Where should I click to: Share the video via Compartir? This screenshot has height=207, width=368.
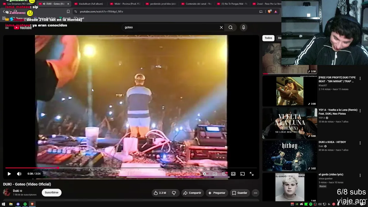[x=192, y=193]
